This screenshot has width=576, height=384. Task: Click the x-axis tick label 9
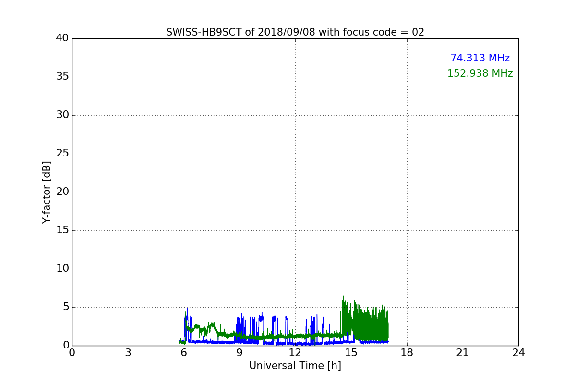pyautogui.click(x=240, y=353)
